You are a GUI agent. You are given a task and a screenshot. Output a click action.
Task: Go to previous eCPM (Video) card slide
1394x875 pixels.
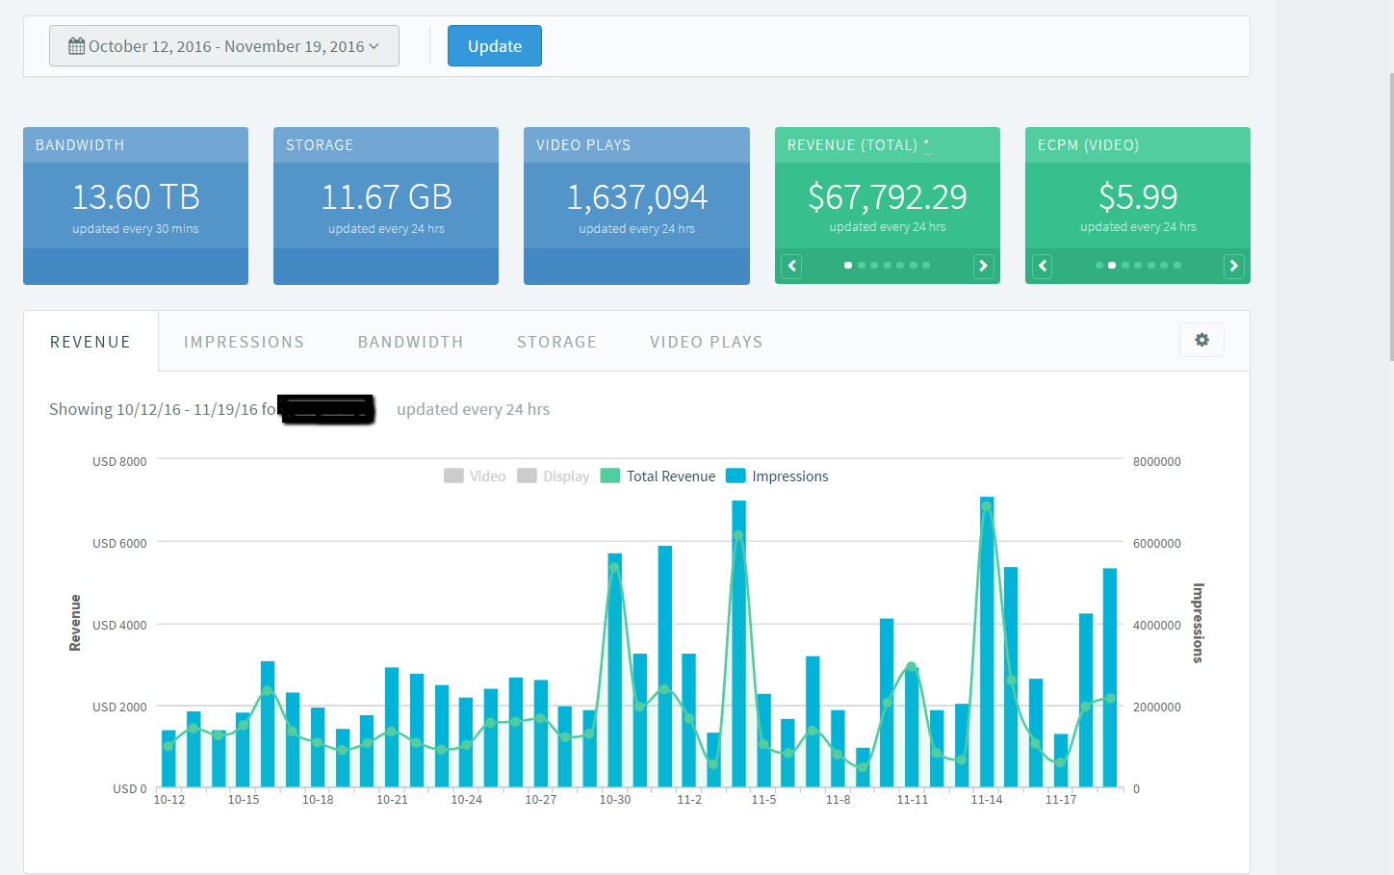(1043, 267)
